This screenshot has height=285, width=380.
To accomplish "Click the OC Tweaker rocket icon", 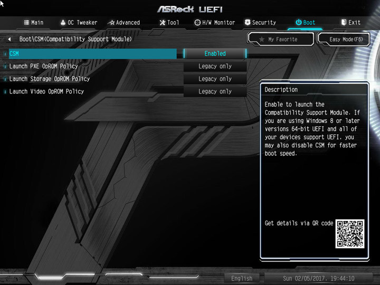I will (x=63, y=23).
